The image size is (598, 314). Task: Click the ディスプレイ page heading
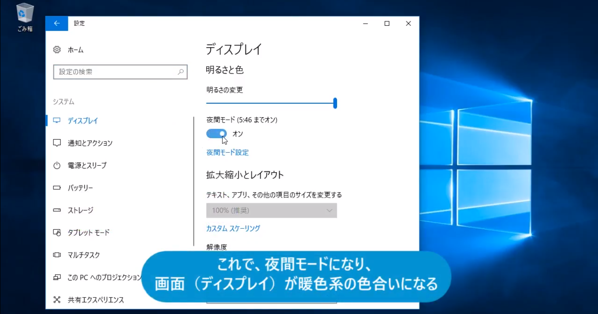[x=234, y=49]
